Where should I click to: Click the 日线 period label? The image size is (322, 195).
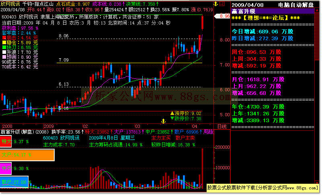click(x=222, y=127)
